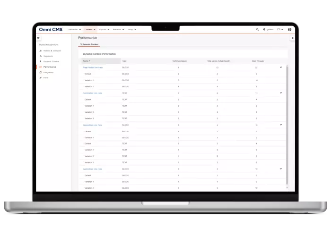Screen dimensions: 331x236
Task: Click the Omni CMS logo
Action: [x=51, y=29]
